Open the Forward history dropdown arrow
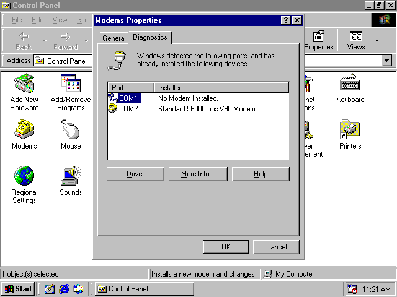Image resolution: width=397 pixels, height=297 pixels. click(x=86, y=41)
